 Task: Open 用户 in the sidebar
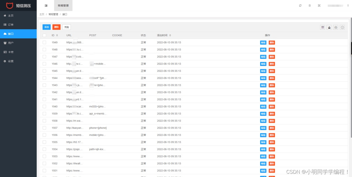point(18,43)
